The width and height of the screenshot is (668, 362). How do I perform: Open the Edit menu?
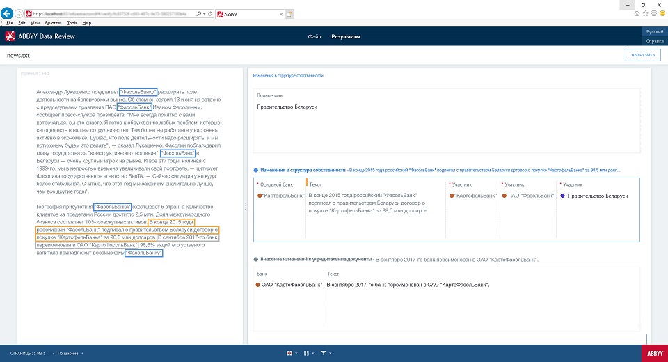[22, 23]
